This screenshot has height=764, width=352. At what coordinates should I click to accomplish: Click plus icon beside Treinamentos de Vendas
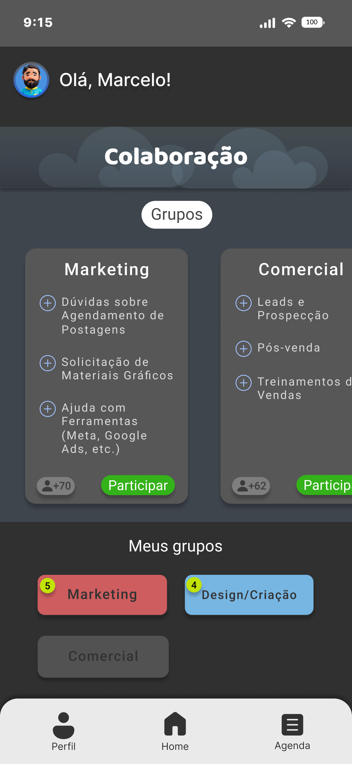244,383
